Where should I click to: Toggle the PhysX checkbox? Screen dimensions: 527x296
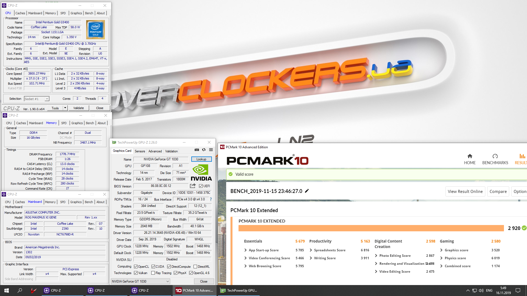[175, 273]
